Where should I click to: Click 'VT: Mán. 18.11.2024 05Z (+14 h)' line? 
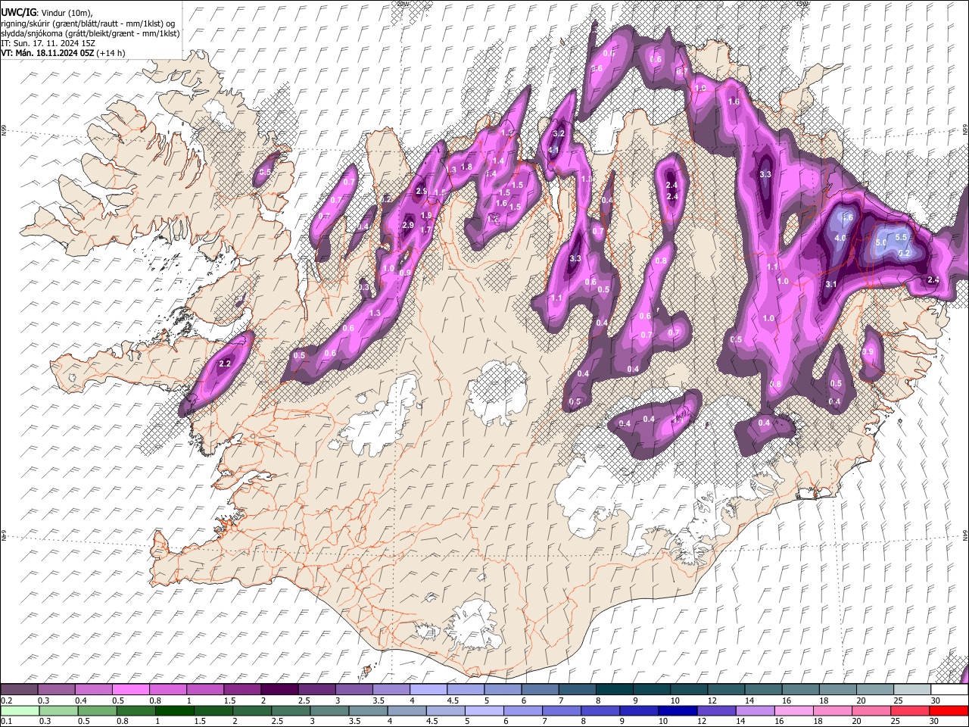pyautogui.click(x=63, y=53)
